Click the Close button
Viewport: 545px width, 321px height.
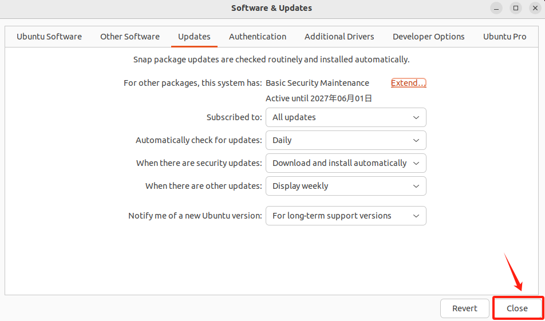click(517, 308)
